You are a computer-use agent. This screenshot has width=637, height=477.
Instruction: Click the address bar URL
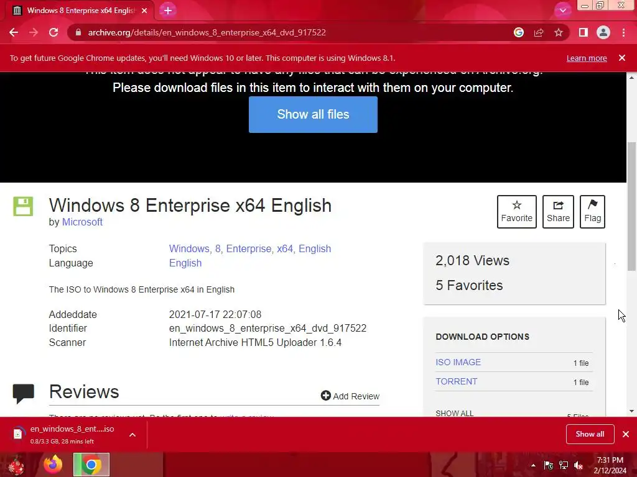(207, 32)
